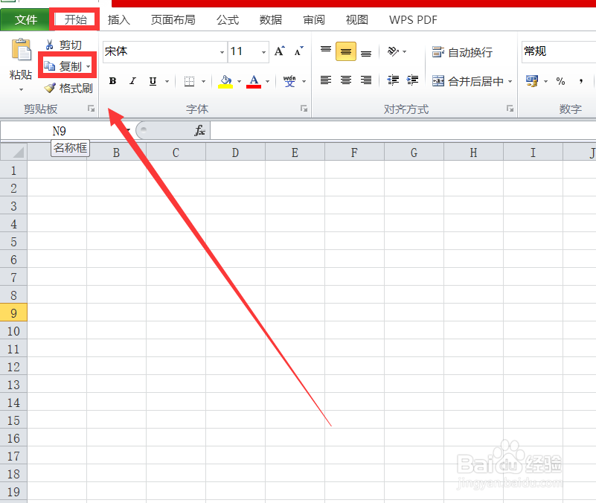
Task: Decrease indent icon
Action: (x=393, y=80)
